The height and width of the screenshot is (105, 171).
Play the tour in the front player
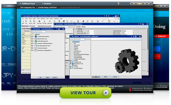143,4
